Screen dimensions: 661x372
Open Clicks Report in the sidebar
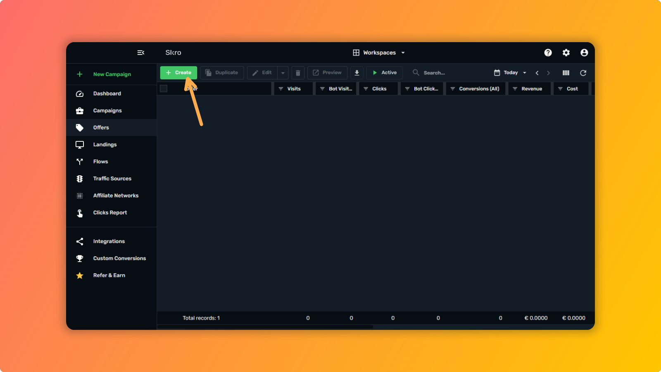click(112, 212)
